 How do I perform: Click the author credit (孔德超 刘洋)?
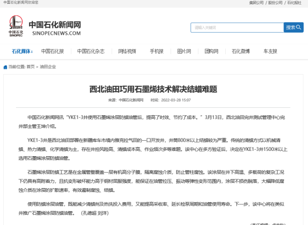click(x=95, y=213)
